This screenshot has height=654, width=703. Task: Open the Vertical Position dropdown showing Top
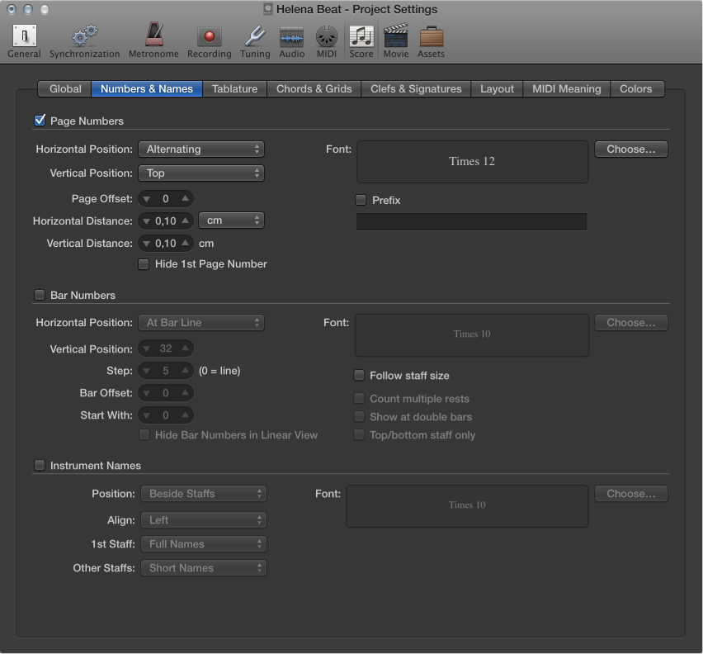point(201,173)
